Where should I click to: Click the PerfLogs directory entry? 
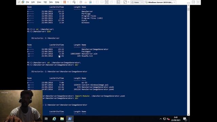[86, 14]
